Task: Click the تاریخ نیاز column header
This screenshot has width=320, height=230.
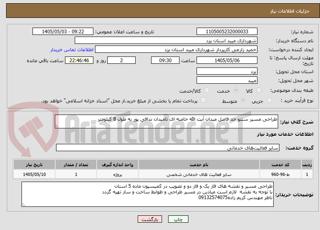Action: tap(34, 165)
